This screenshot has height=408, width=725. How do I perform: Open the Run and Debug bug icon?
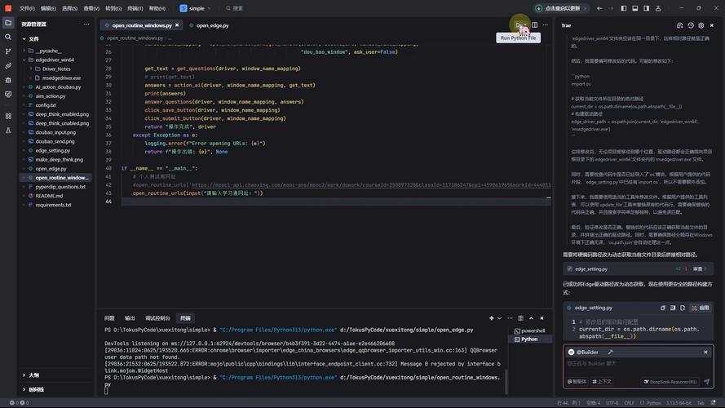pyautogui.click(x=8, y=80)
